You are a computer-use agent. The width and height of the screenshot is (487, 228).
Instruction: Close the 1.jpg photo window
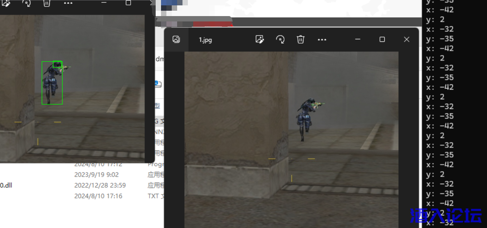pyautogui.click(x=406, y=39)
